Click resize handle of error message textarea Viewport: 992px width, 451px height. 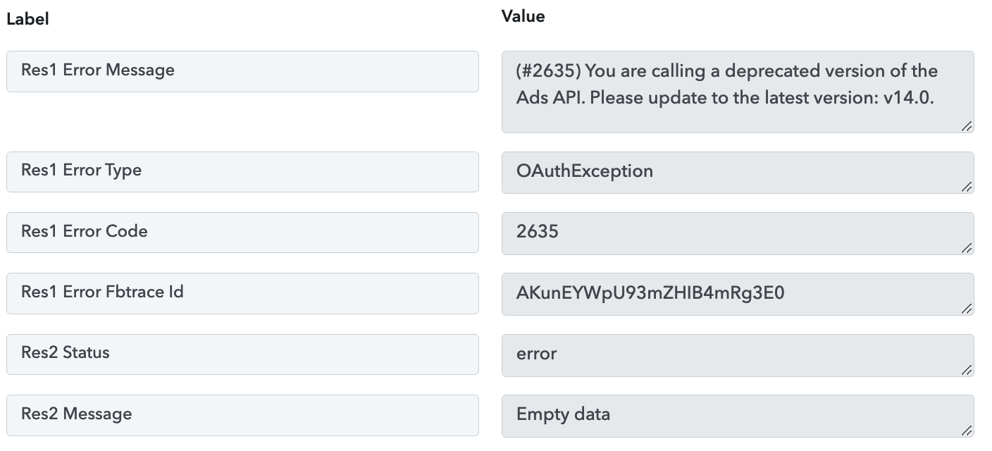[x=967, y=126]
